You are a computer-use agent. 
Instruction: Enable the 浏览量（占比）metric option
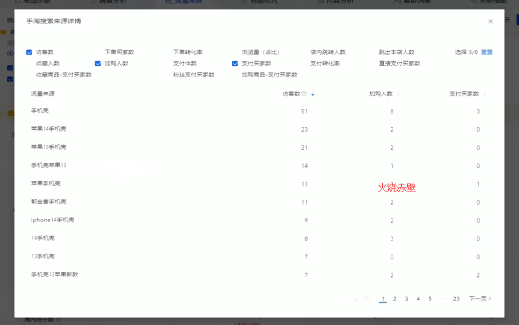point(261,52)
